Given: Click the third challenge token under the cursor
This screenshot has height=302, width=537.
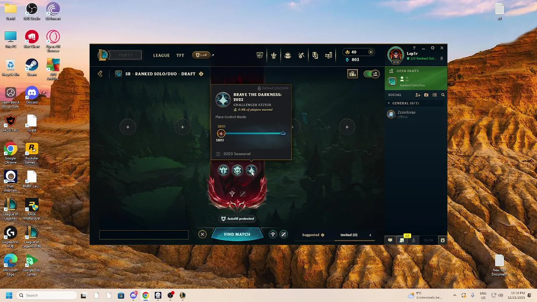Looking at the screenshot, I should [x=251, y=170].
